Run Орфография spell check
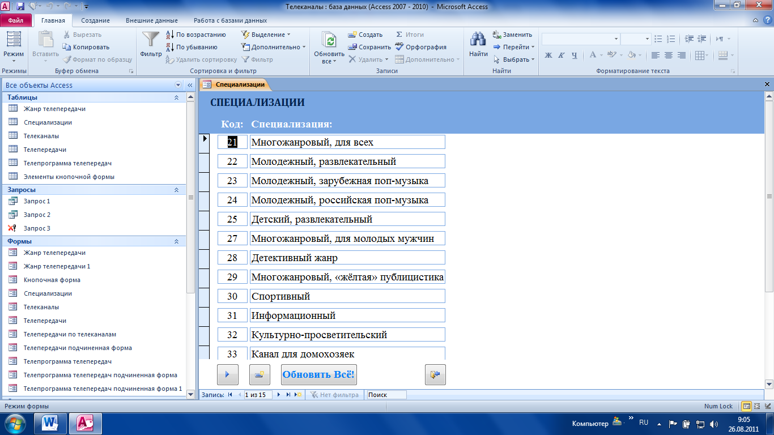Image resolution: width=774 pixels, height=435 pixels. tap(420, 47)
